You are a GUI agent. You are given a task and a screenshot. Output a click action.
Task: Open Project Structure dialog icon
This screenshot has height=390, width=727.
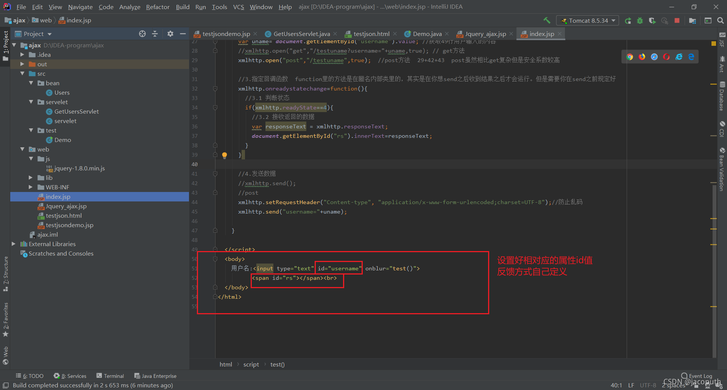(x=693, y=20)
